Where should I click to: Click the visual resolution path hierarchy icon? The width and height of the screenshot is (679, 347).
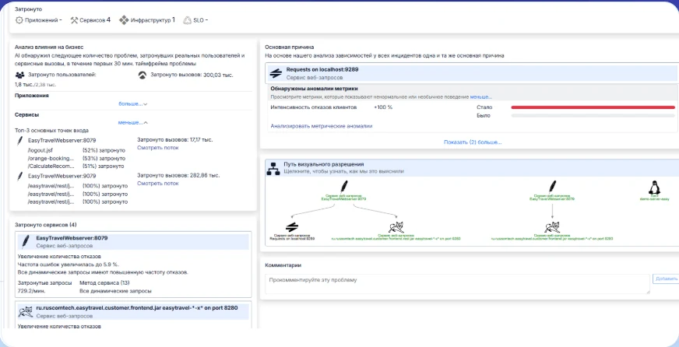pyautogui.click(x=273, y=168)
